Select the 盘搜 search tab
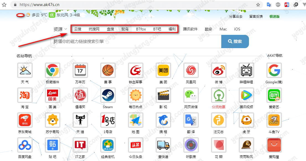 [110, 29]
